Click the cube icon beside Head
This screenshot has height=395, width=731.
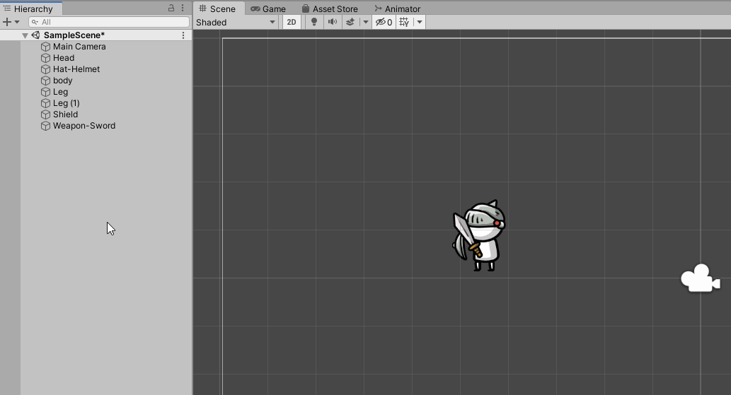click(45, 58)
